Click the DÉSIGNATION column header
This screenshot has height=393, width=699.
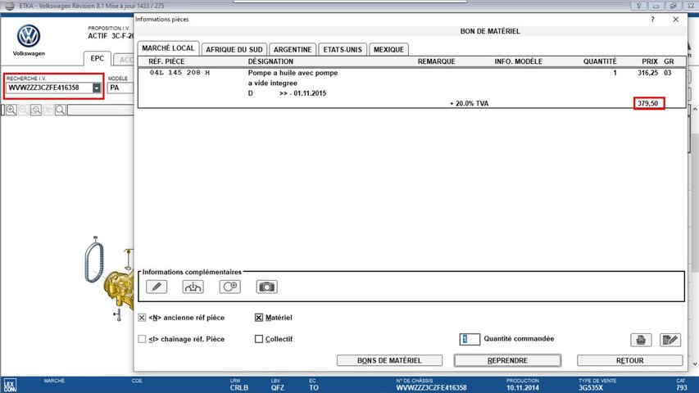tap(270, 61)
